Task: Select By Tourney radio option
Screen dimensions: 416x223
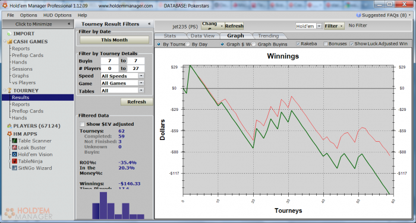Action: tap(159, 44)
